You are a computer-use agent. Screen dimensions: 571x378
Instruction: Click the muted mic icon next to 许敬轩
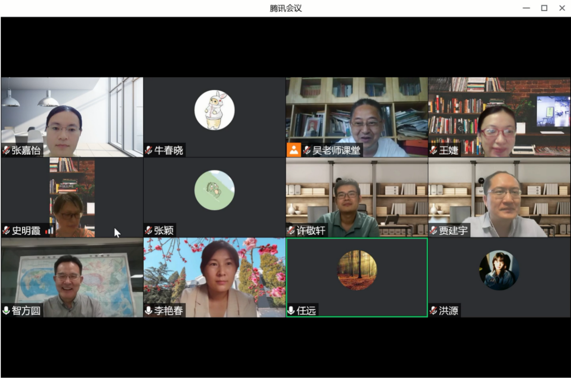[x=291, y=231]
